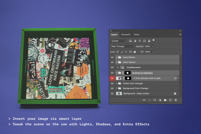Screen dimensions: 201x134
Task: Click the add layer mask icon
Action: tap(155, 100)
